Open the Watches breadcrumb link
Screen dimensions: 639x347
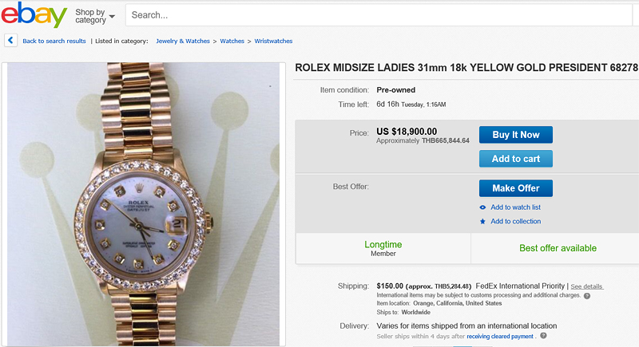[x=232, y=41]
